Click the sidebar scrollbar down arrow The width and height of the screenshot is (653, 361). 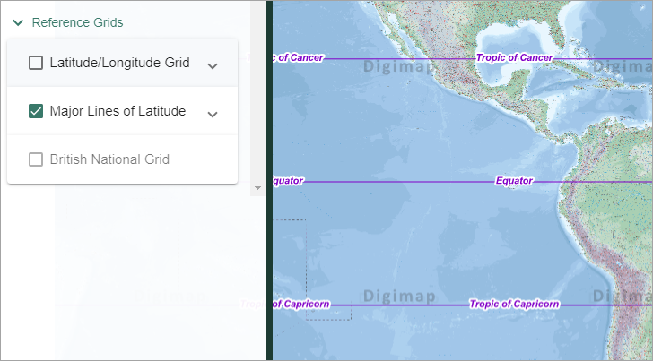[x=257, y=188]
